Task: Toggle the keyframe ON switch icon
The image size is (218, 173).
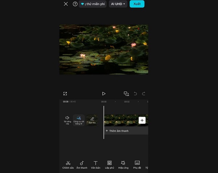Action: [x=126, y=94]
